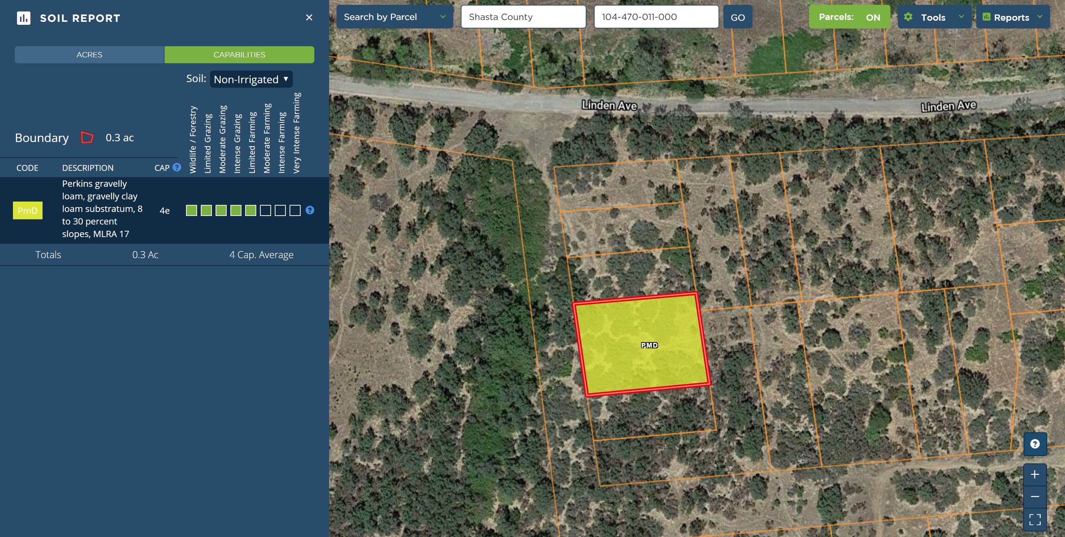Close the Soil Report panel
The image size is (1065, 537).
[x=309, y=17]
